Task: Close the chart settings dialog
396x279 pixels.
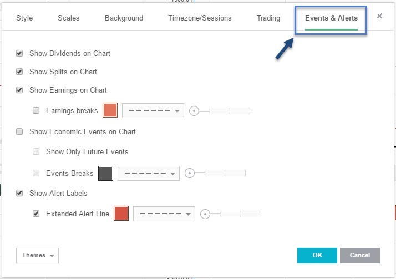Action: [x=379, y=16]
